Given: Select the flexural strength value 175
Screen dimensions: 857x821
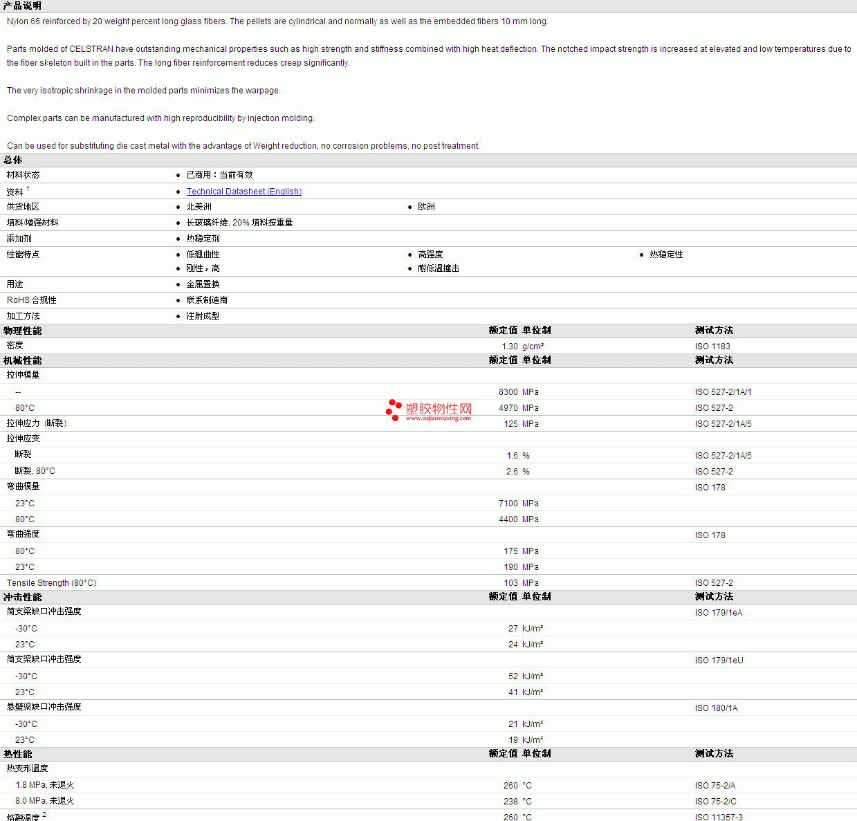Looking at the screenshot, I should [x=511, y=551].
